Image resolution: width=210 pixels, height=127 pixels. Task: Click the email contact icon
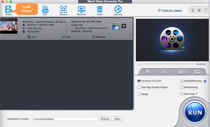click(x=199, y=10)
